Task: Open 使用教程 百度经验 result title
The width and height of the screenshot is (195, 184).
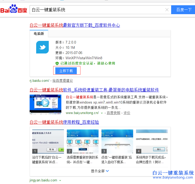Action: 64,122
